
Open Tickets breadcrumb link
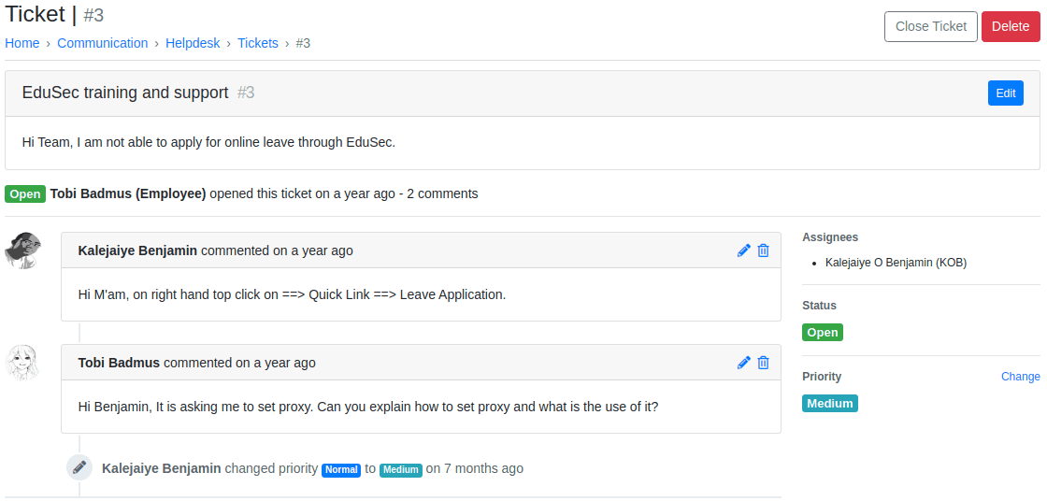[x=258, y=43]
